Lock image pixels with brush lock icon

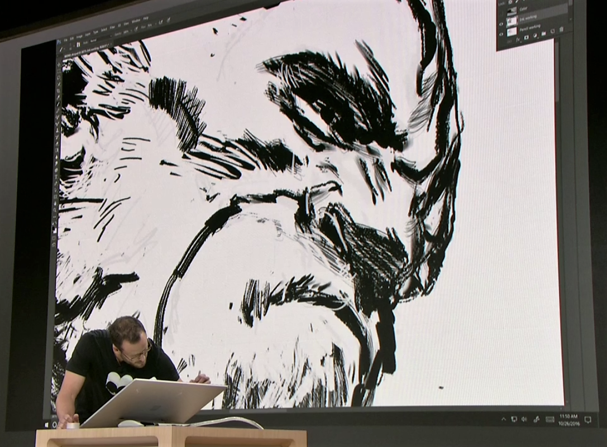tap(517, 1)
